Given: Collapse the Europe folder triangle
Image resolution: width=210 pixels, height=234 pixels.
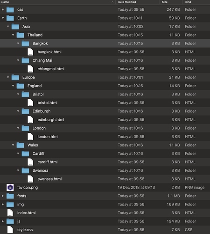Looking at the screenshot, I should pos(8,77).
